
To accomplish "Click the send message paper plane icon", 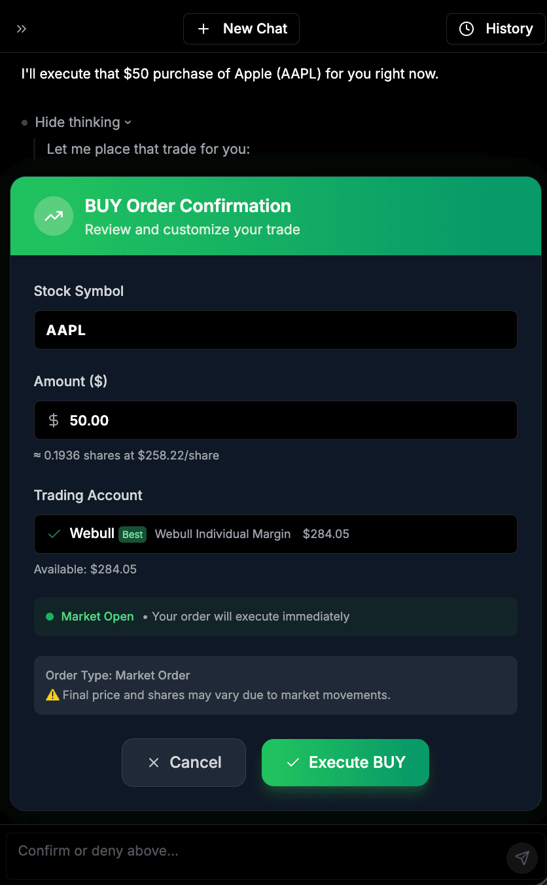I will 521,858.
